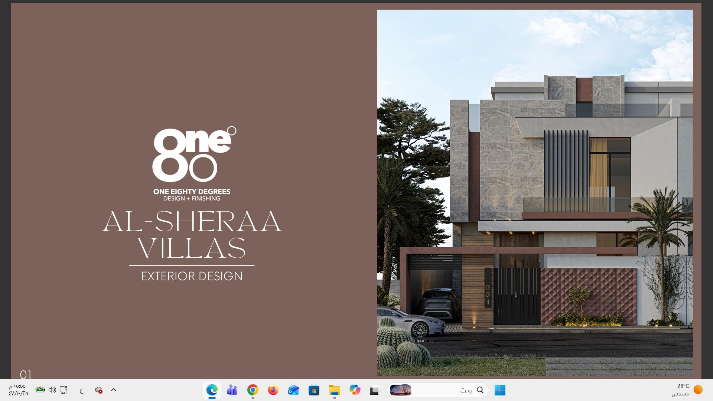Screen dimensions: 713x401
Task: Open the clock and date flyout
Action: point(18,390)
